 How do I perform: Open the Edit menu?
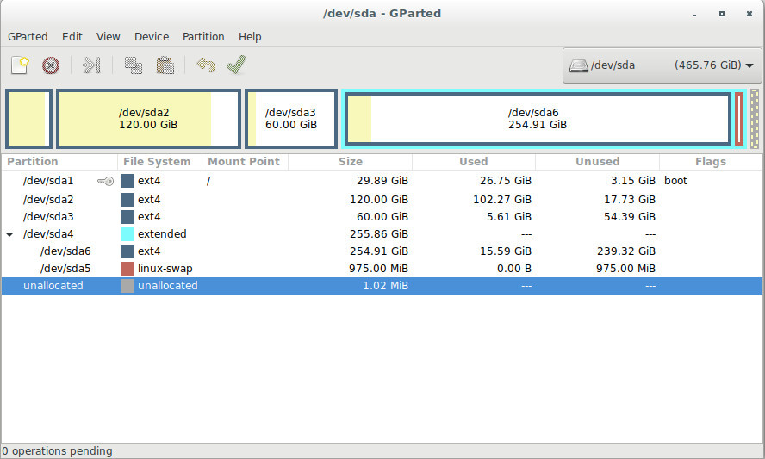tap(72, 36)
